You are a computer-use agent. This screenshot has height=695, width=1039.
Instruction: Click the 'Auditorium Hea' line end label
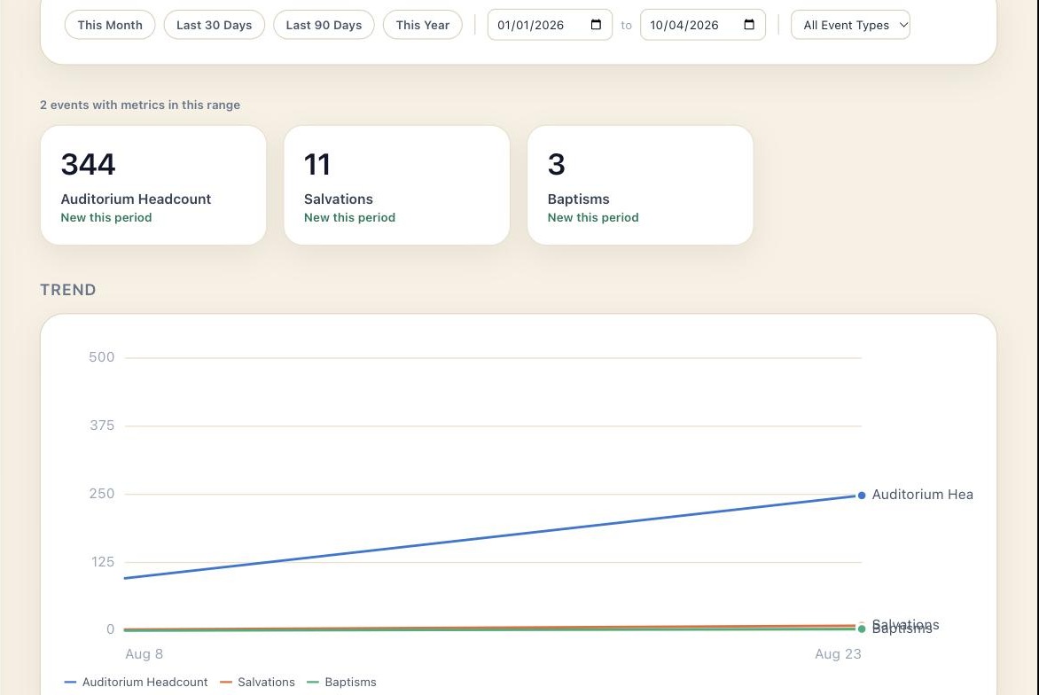coord(922,495)
